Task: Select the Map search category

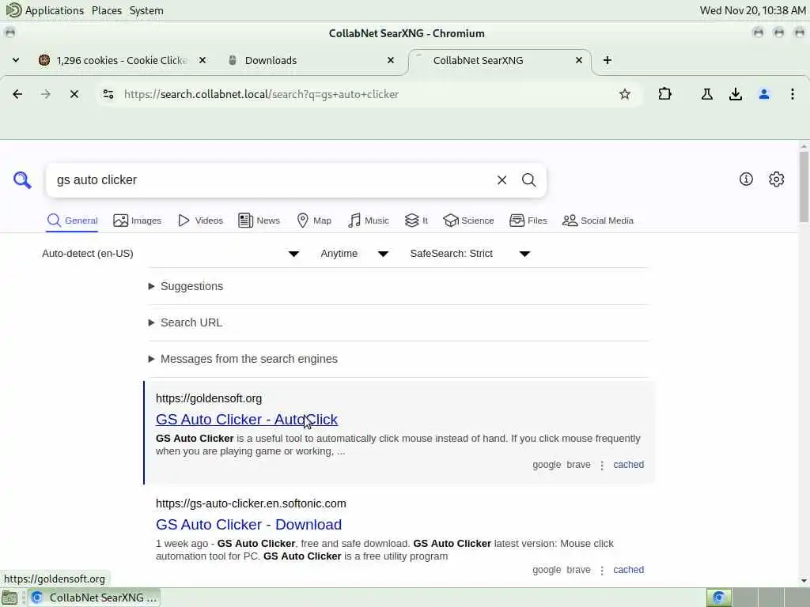Action: pyautogui.click(x=313, y=221)
